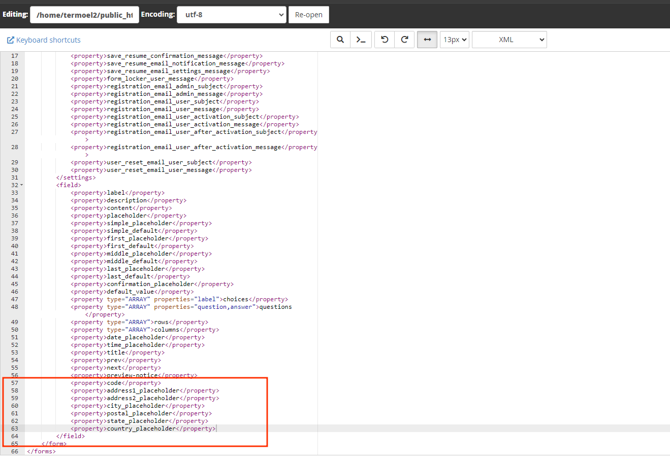The height and width of the screenshot is (464, 670).
Task: Click line number 57 in the gutter
Action: (14, 383)
